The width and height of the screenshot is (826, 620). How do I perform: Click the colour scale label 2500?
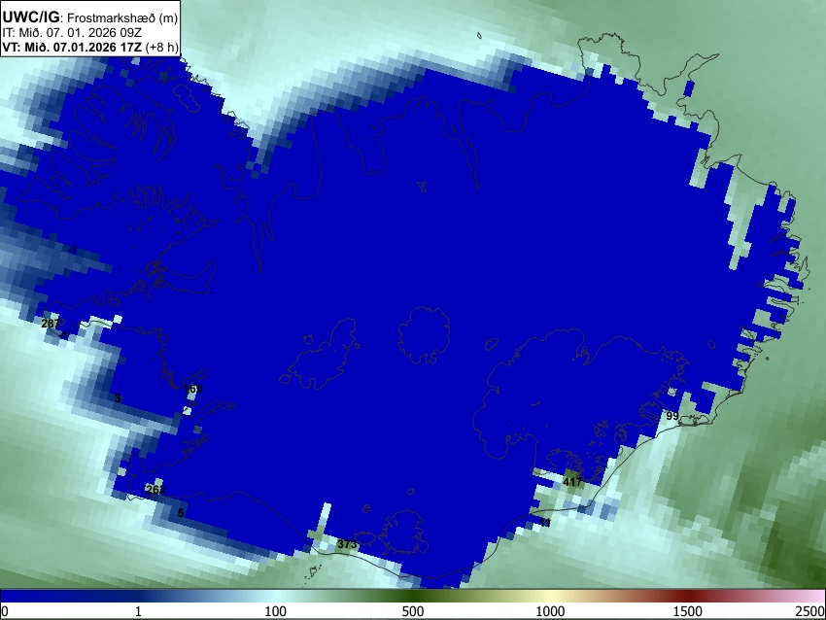coord(811,611)
